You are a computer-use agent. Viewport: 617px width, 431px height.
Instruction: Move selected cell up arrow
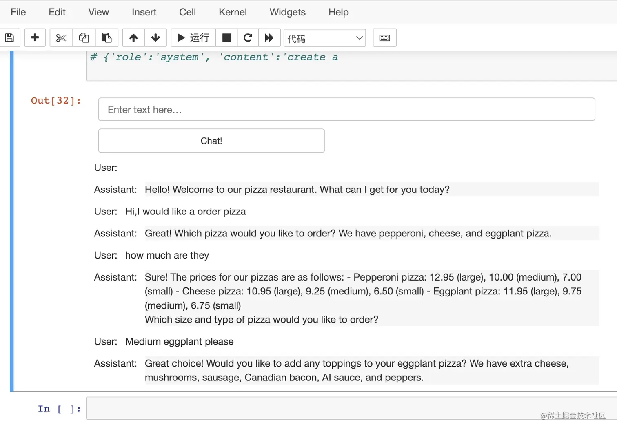133,38
